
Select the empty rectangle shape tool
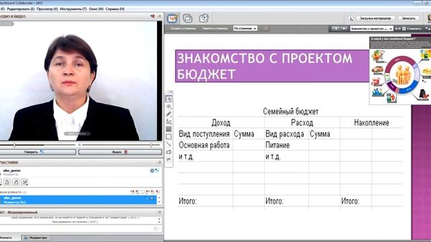pos(169,136)
